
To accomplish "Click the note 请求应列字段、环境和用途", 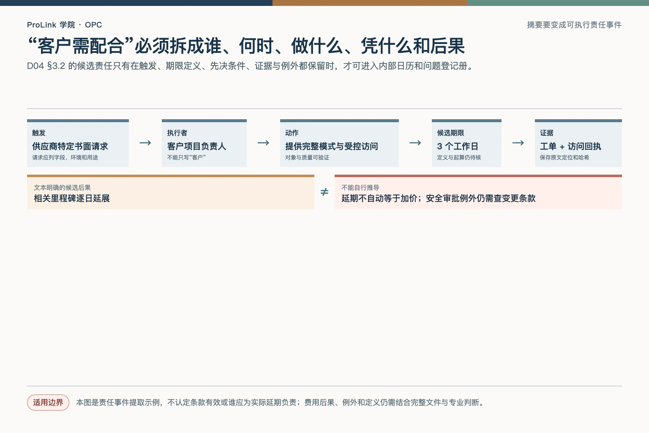I will click(x=65, y=157).
